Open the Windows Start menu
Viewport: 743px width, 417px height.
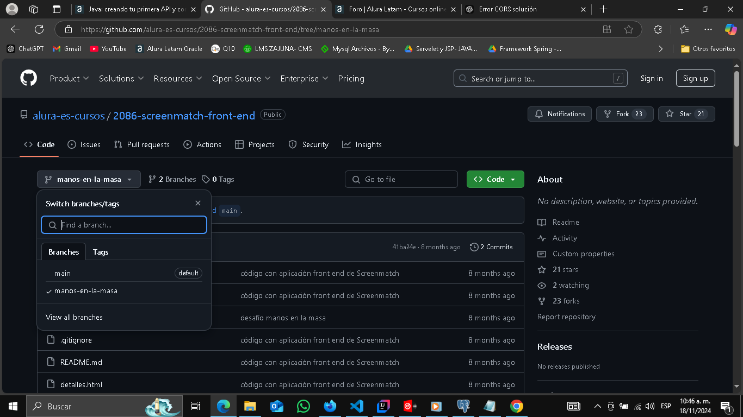tap(13, 406)
